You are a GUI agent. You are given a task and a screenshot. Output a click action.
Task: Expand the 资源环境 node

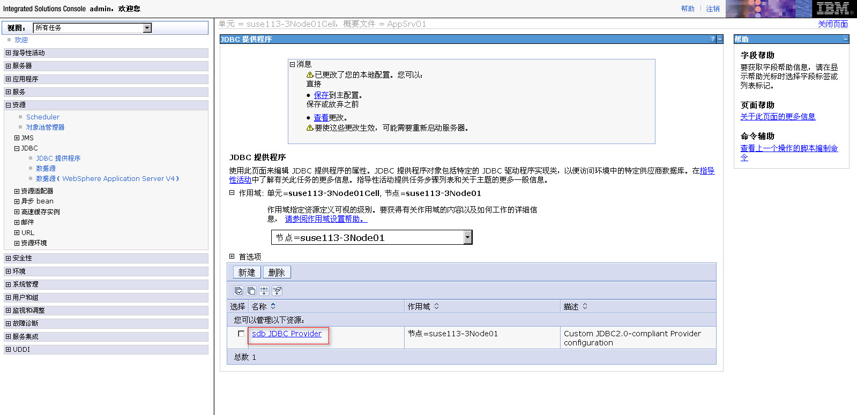(x=17, y=243)
